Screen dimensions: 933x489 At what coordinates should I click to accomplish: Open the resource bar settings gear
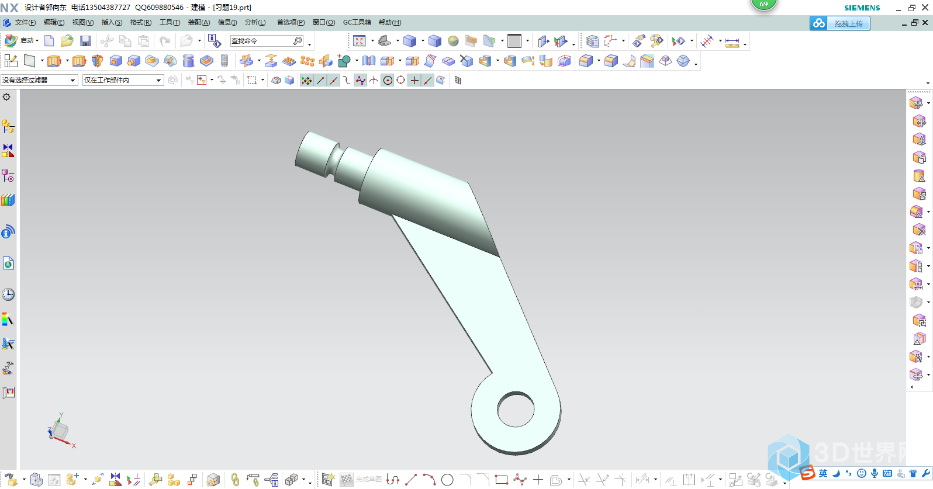[x=6, y=97]
